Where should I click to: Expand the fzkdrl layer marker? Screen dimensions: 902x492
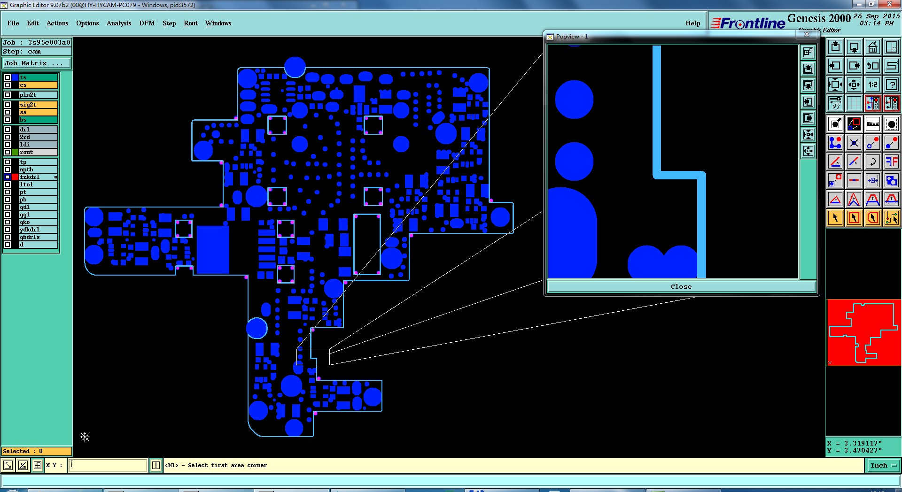pos(55,177)
